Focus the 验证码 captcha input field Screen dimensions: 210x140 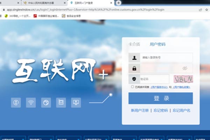click(x=154, y=79)
